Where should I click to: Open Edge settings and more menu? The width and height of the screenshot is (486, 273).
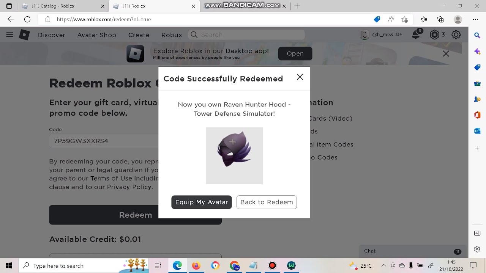pyautogui.click(x=475, y=19)
